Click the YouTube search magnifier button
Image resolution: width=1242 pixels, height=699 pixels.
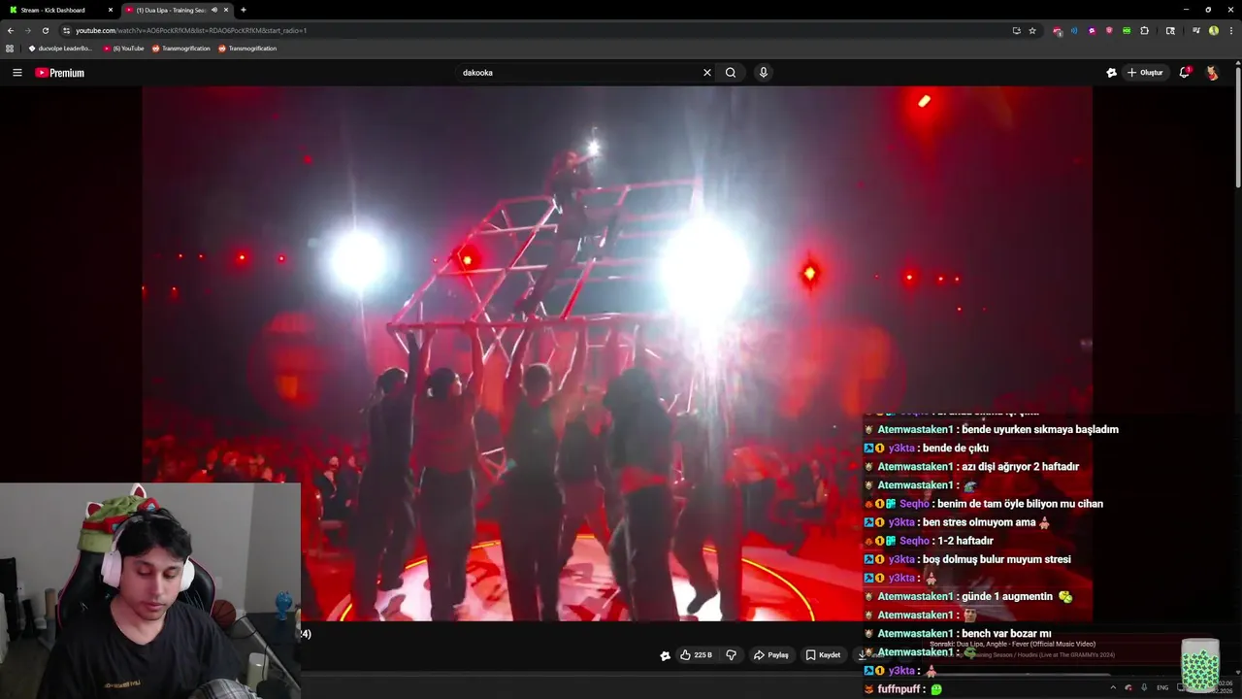(731, 73)
